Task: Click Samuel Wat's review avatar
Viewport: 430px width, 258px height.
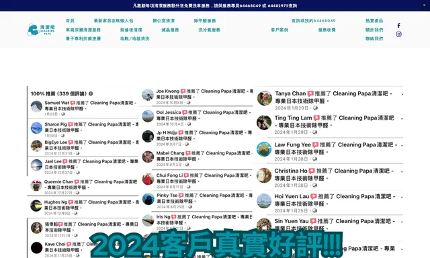Action: [36, 106]
